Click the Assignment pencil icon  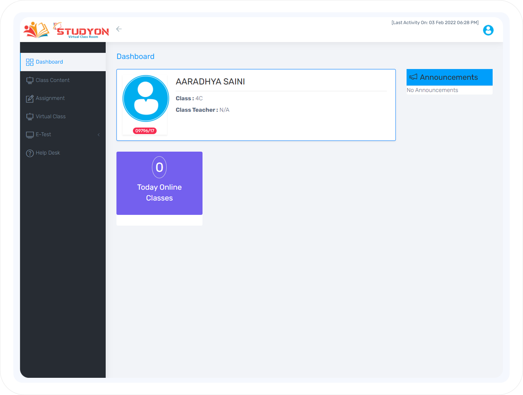(x=29, y=99)
